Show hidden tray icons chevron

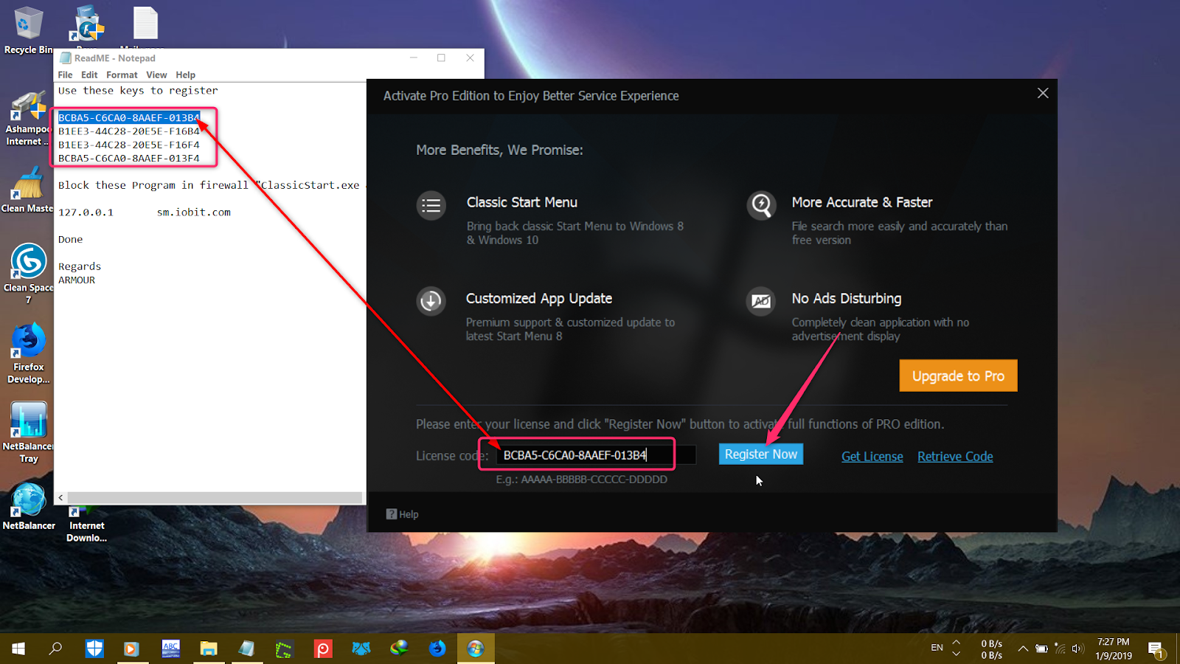tap(1023, 649)
